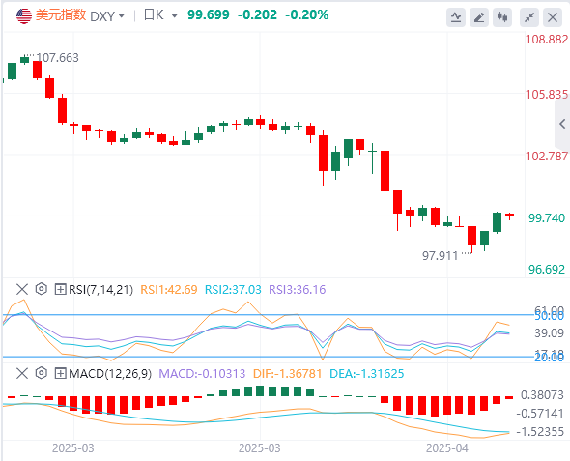This screenshot has width=570, height=461.
Task: Click the RSI(7,14,21) indicator label
Action: [101, 289]
